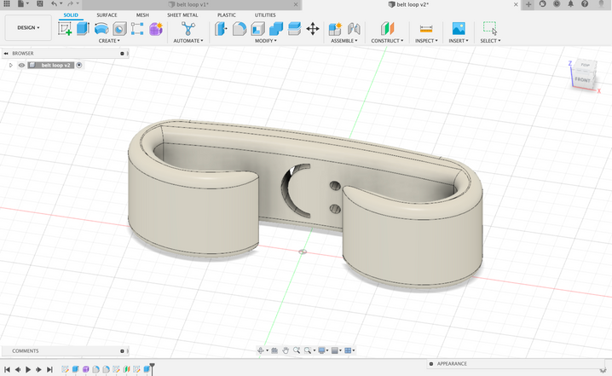Open the MODIFY dropdown menu
This screenshot has width=612, height=376.
pos(265,40)
